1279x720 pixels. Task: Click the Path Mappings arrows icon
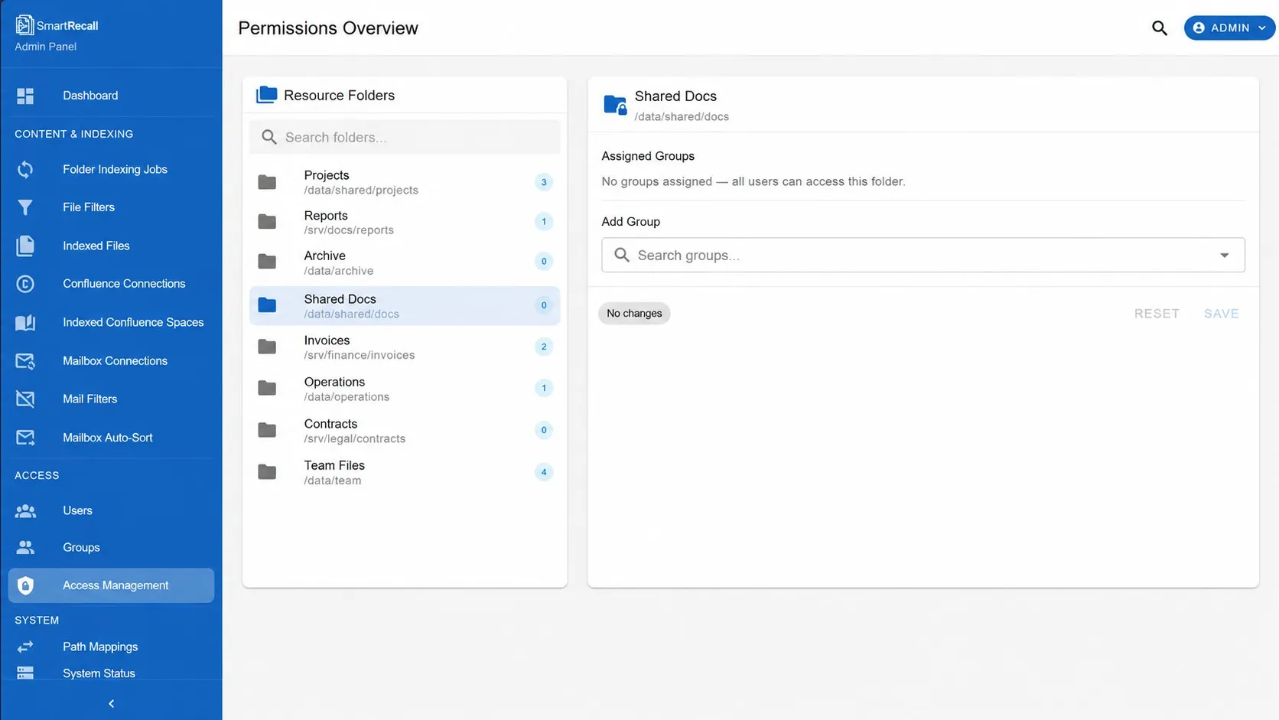pyautogui.click(x=25, y=647)
